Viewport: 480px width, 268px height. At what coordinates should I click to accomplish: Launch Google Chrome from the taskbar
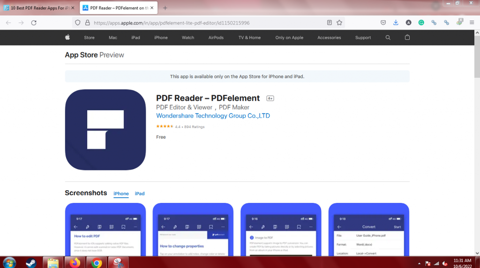(97, 263)
